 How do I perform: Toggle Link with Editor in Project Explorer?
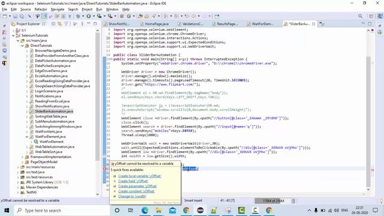tap(59, 24)
